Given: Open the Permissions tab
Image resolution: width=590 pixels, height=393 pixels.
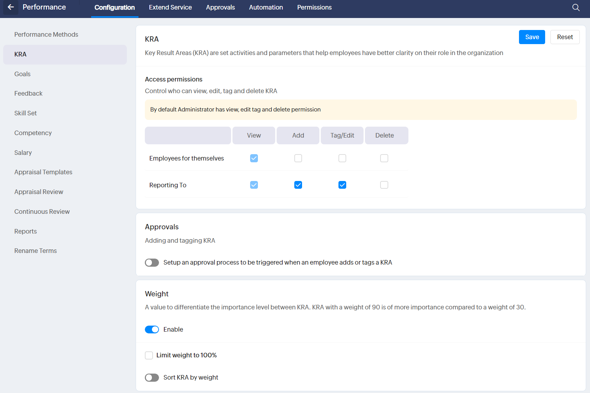Looking at the screenshot, I should pyautogui.click(x=314, y=7).
